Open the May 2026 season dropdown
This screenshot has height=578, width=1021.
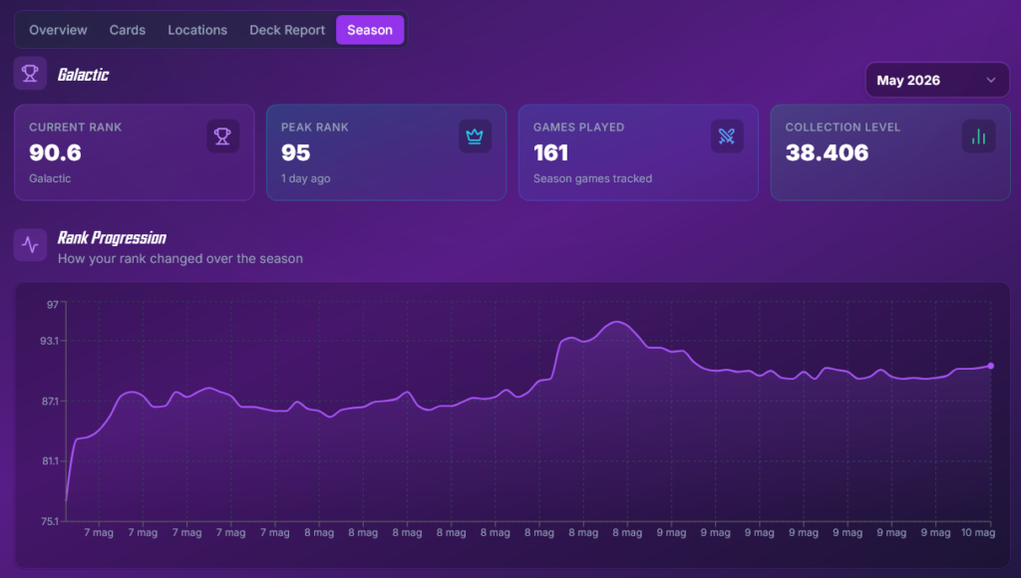pos(937,80)
